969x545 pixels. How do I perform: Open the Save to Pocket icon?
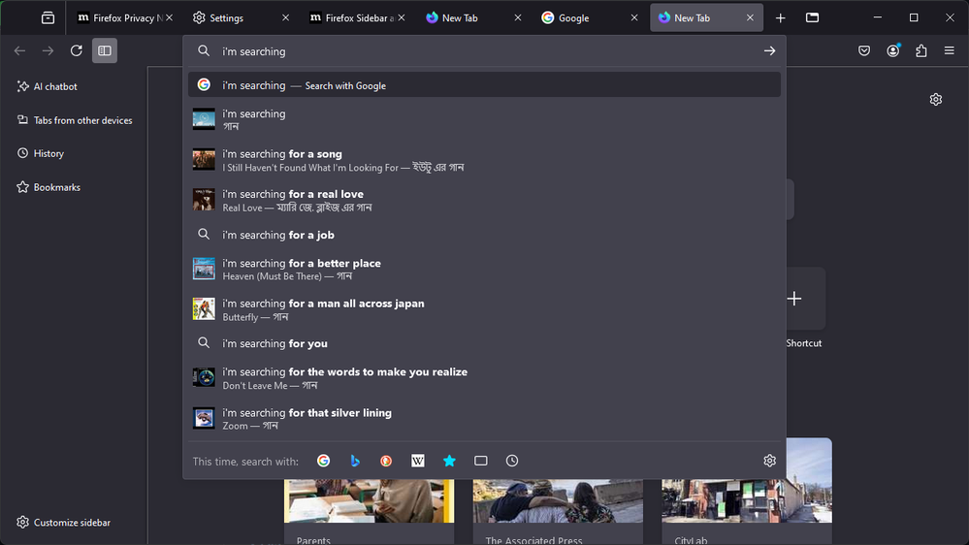pos(864,50)
